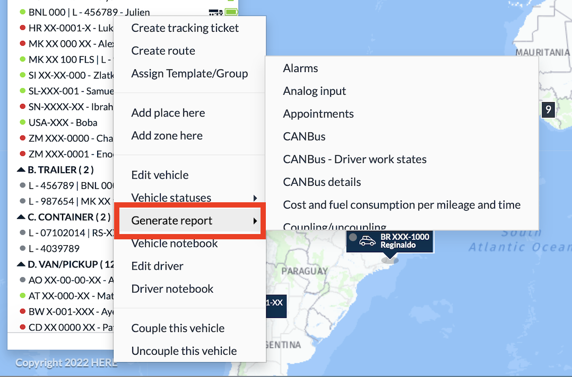Click Couple this vehicle
The image size is (572, 377).
tap(178, 328)
